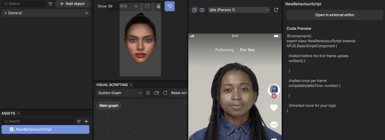The image size is (385, 140).
Task: Select the Following tab in preview
Action: tap(224, 50)
